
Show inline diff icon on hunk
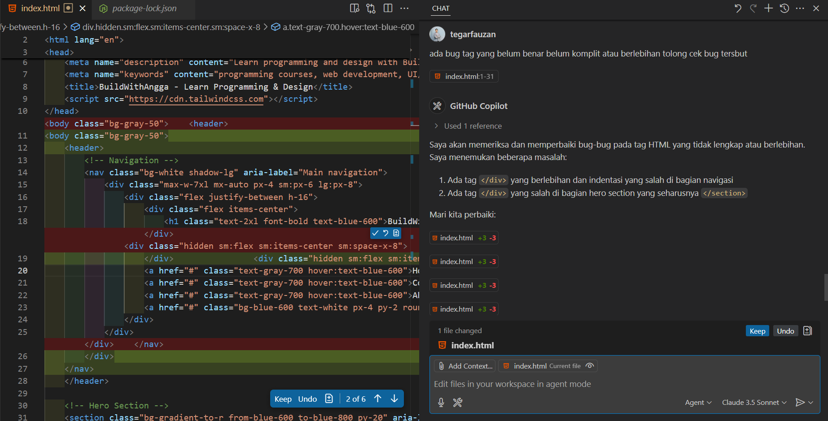pyautogui.click(x=396, y=233)
